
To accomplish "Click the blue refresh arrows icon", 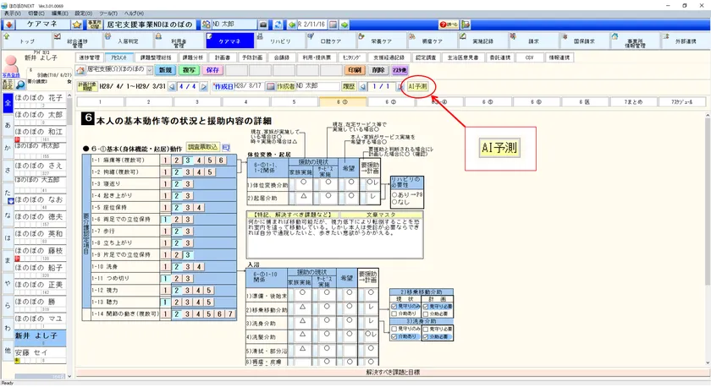I will pos(278,25).
